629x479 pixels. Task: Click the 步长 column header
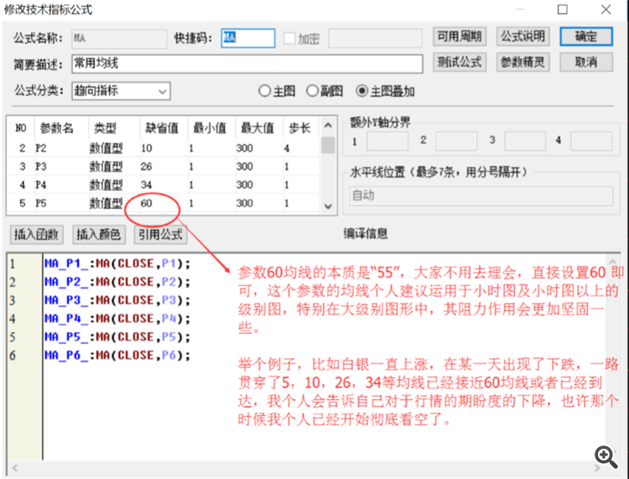coord(301,128)
